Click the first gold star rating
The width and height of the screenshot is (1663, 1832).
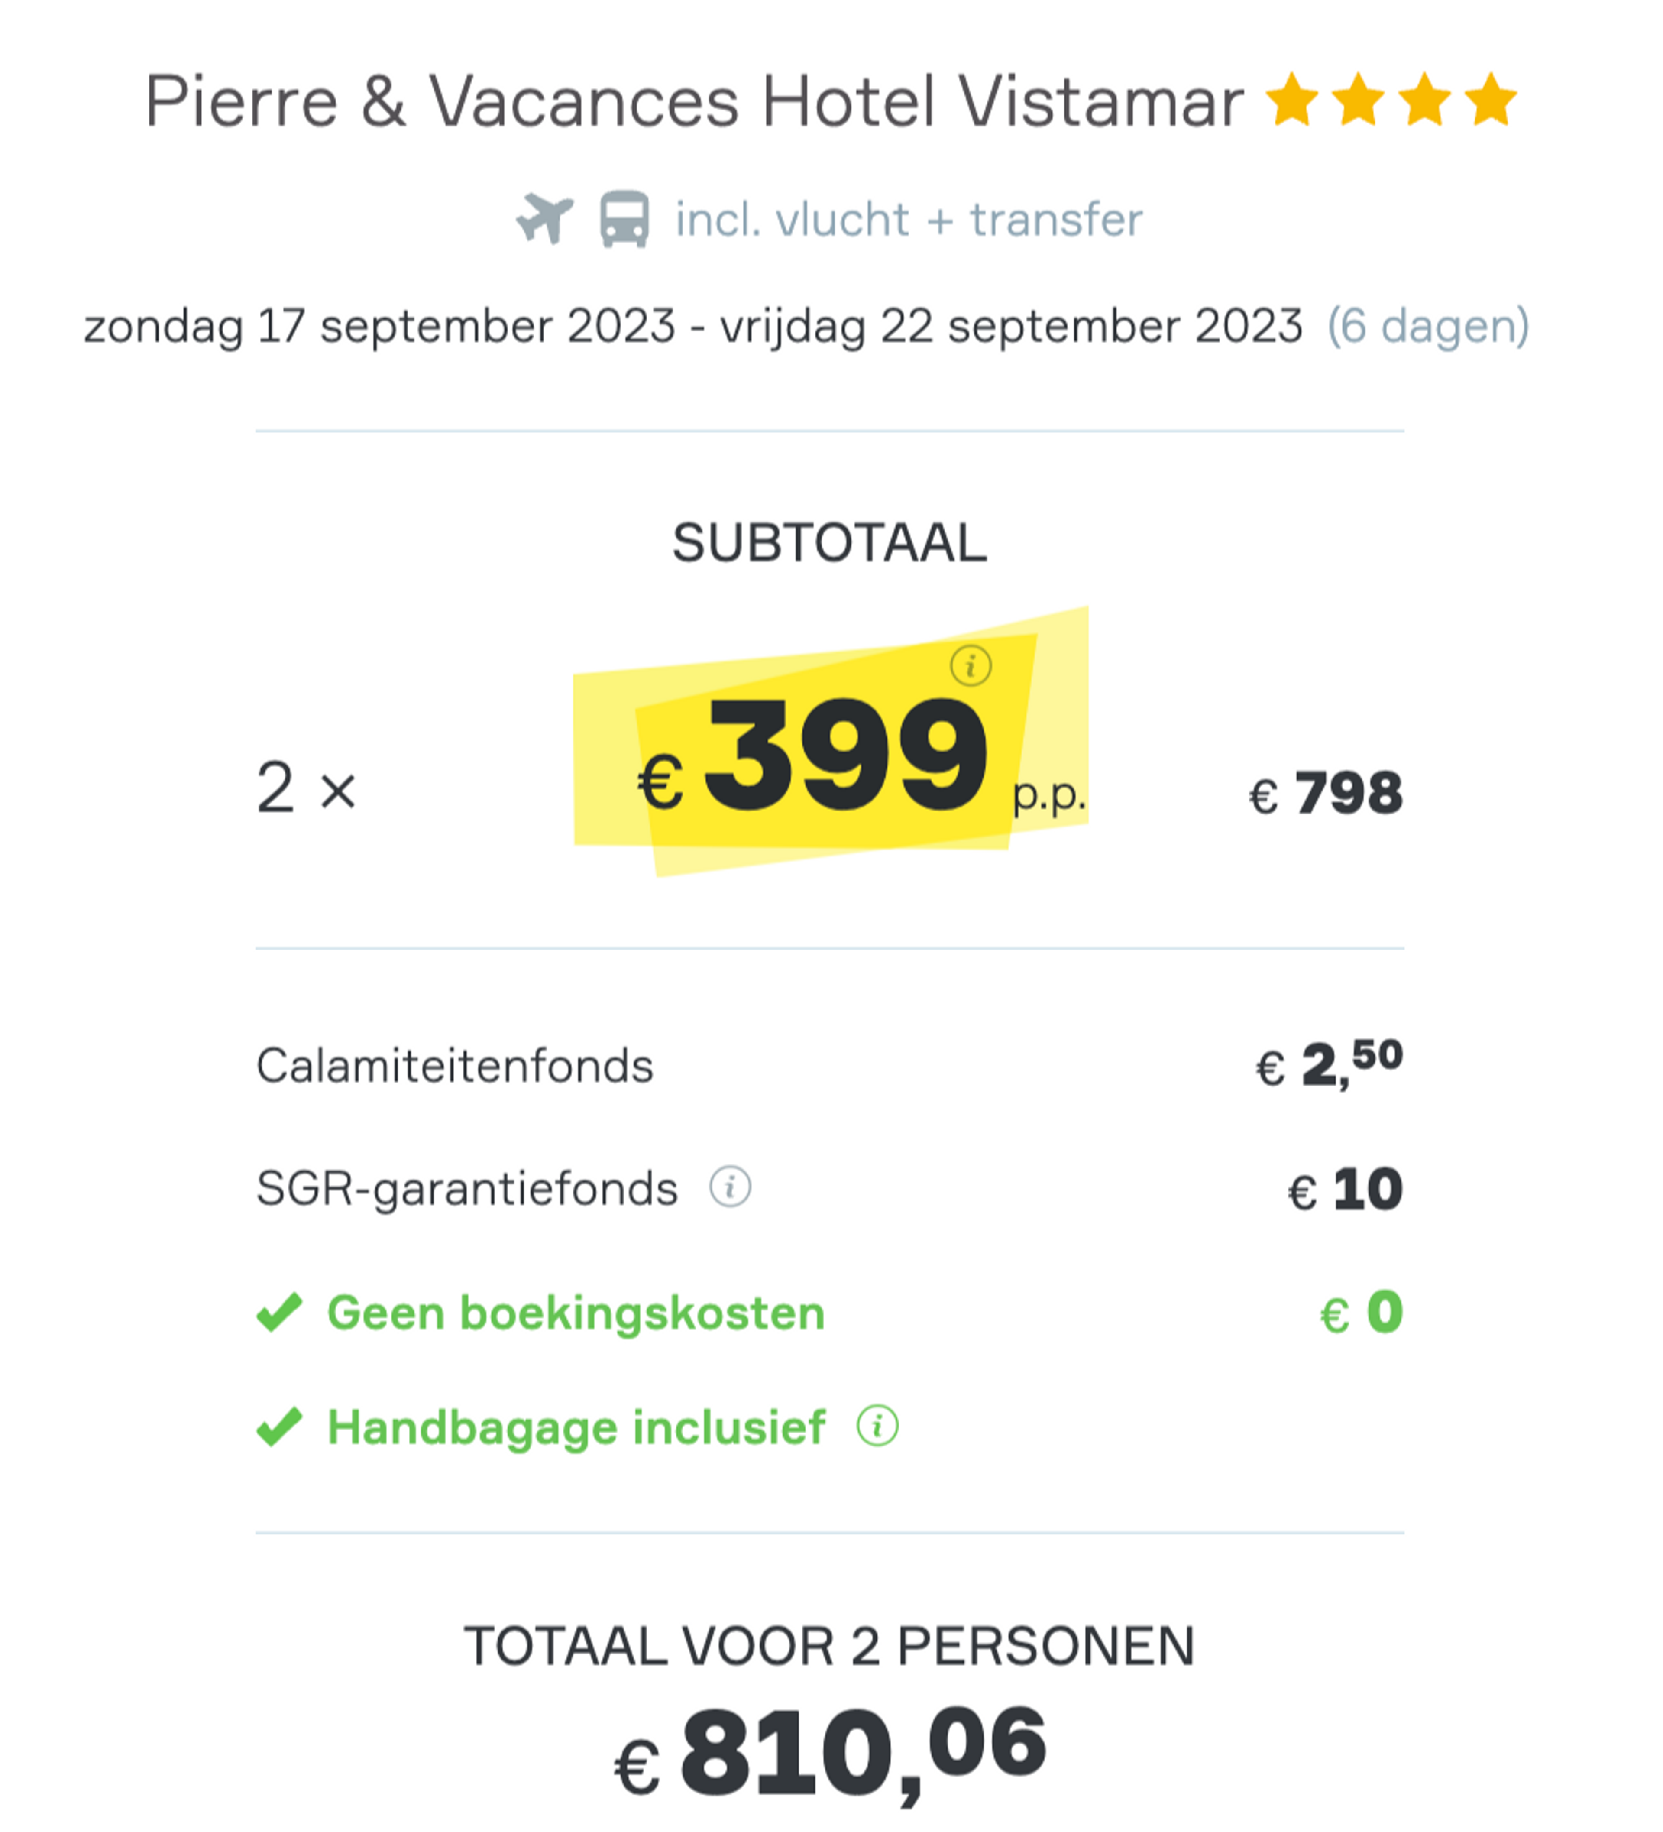1291,99
